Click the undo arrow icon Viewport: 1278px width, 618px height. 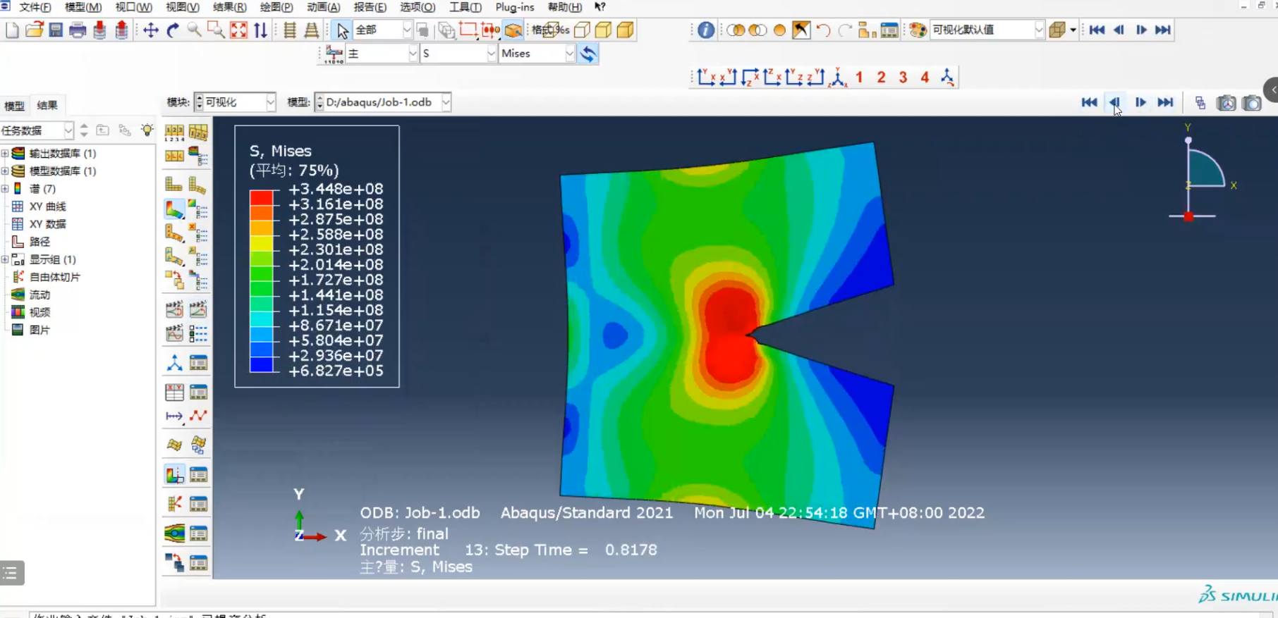click(823, 30)
